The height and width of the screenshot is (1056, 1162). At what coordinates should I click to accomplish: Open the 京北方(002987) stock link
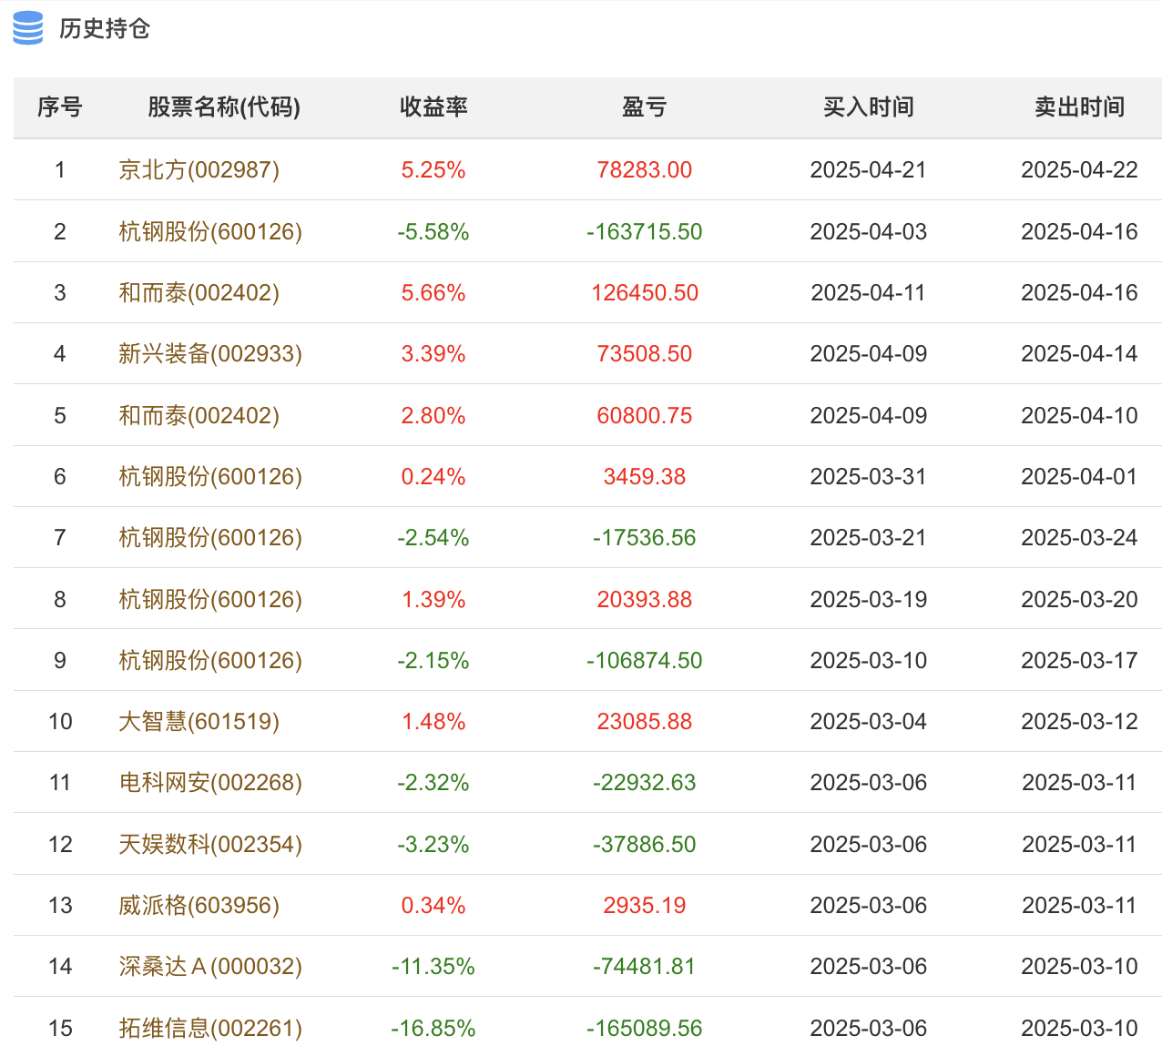(x=199, y=170)
